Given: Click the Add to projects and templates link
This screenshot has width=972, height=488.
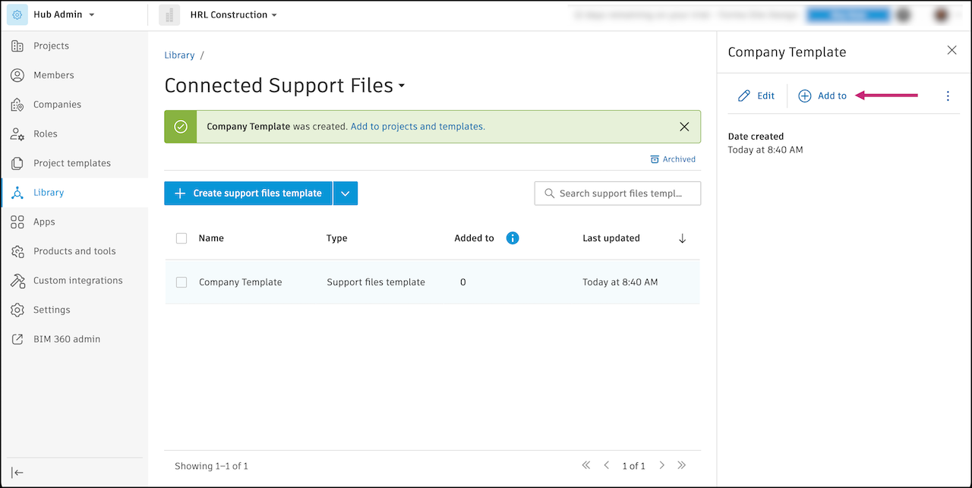Looking at the screenshot, I should tap(417, 126).
